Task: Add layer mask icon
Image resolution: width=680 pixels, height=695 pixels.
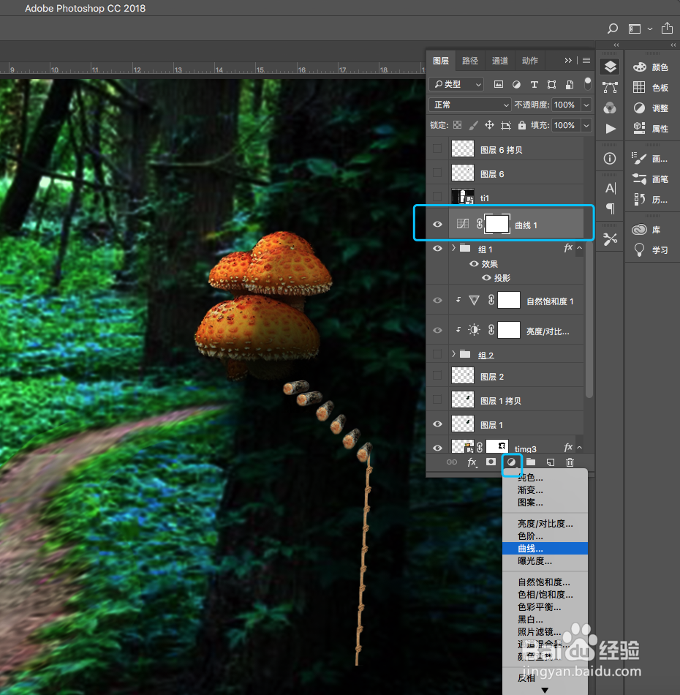Action: click(x=491, y=462)
